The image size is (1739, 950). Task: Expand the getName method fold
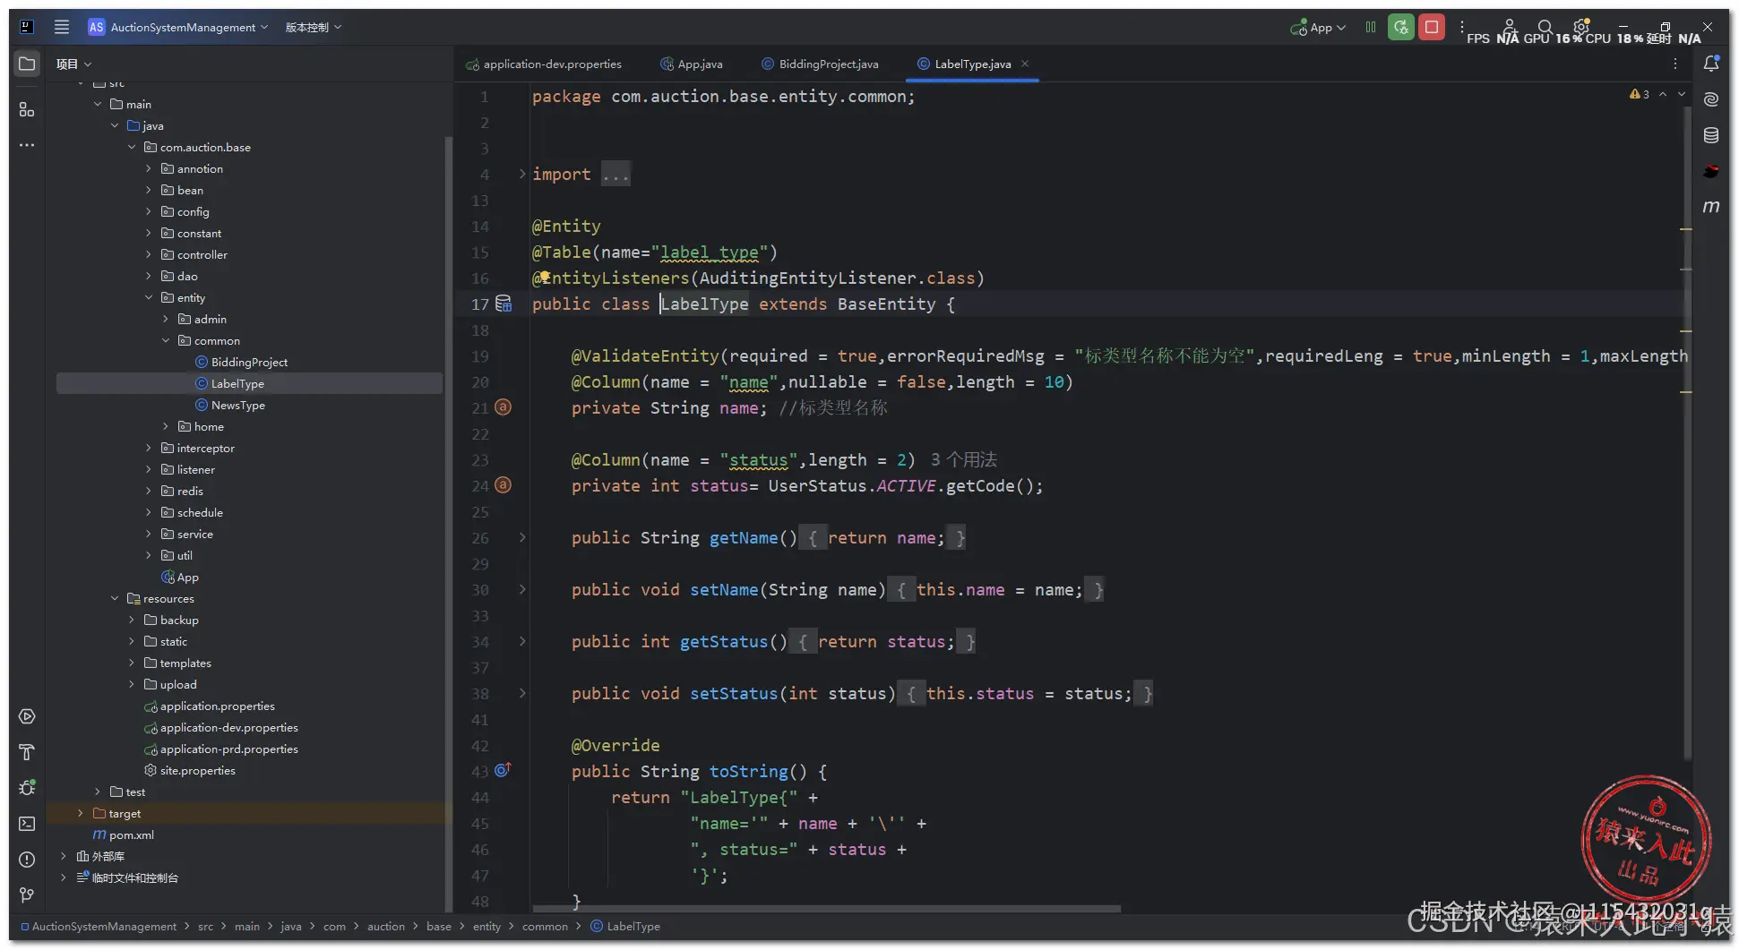click(522, 537)
